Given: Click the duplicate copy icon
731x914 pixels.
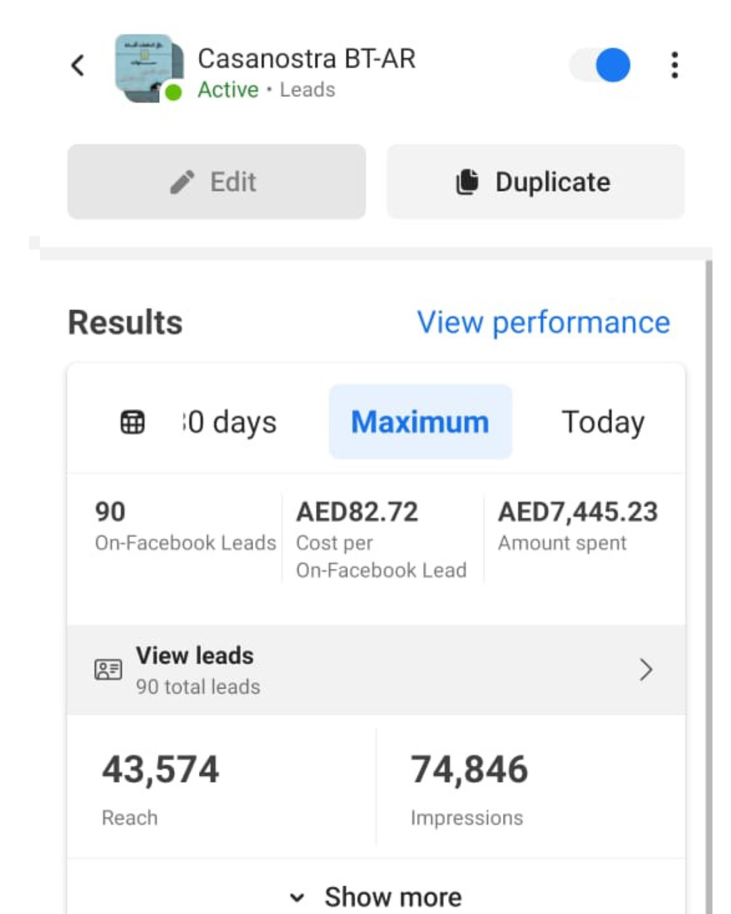Looking at the screenshot, I should [x=467, y=182].
